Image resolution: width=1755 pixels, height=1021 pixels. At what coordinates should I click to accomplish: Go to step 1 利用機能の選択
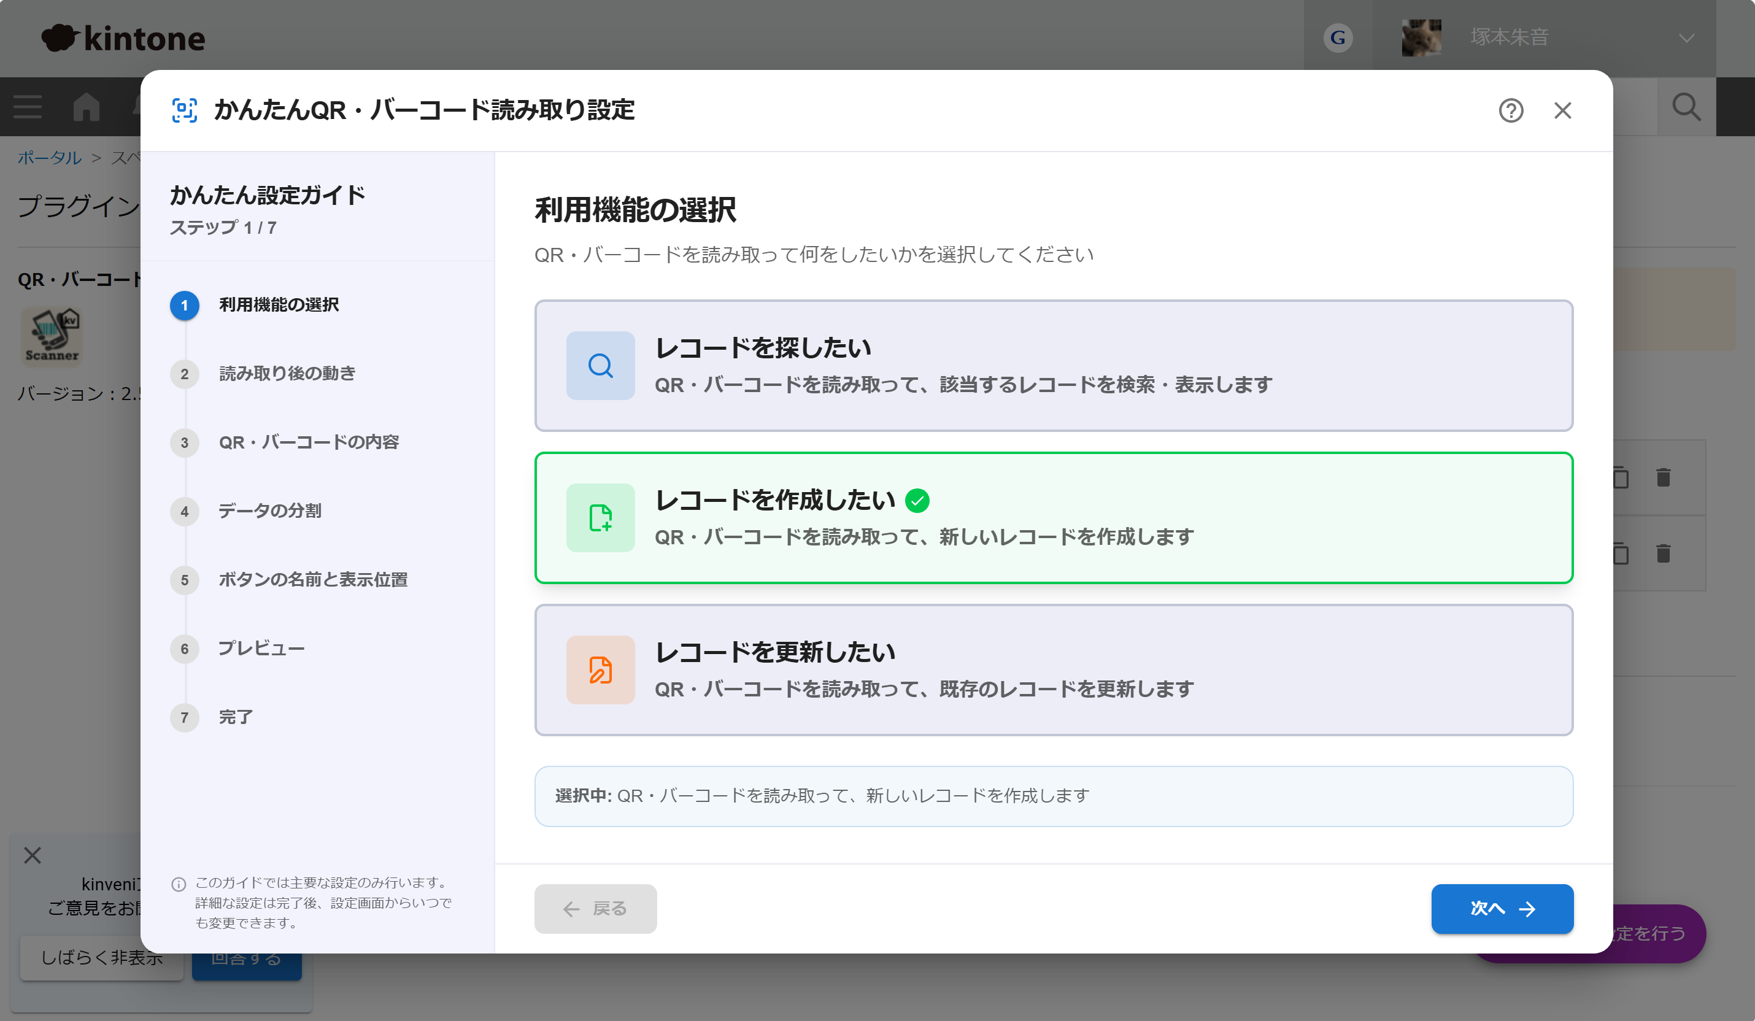click(255, 305)
